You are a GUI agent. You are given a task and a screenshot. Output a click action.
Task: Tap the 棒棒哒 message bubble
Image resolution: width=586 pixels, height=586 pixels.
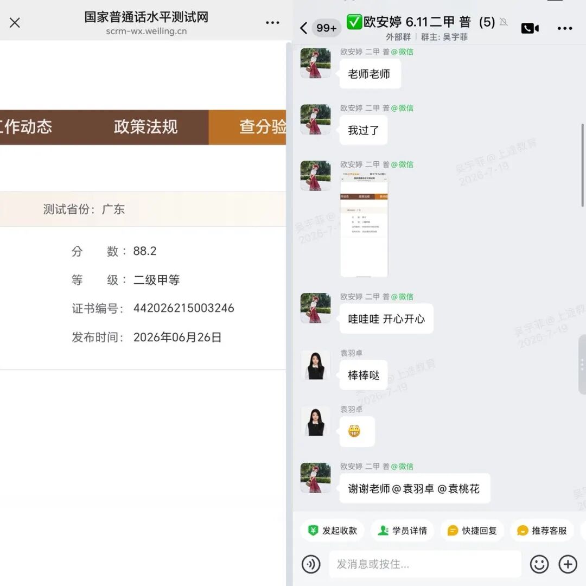(x=363, y=375)
